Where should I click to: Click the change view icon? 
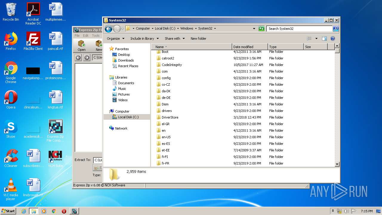309,39
